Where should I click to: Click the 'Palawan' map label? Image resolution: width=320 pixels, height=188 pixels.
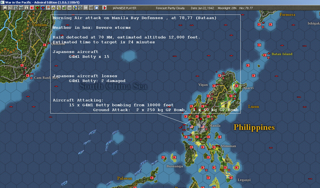click(125, 178)
